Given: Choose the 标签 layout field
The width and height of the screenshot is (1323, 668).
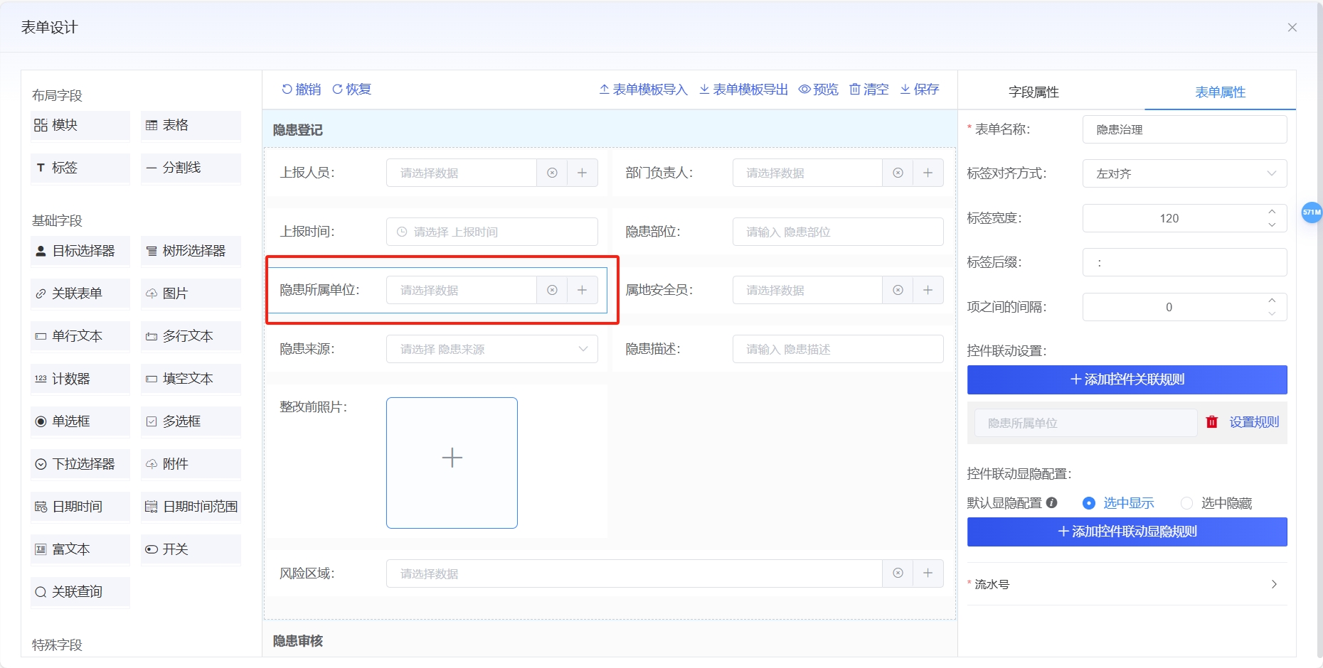Looking at the screenshot, I should pos(80,168).
